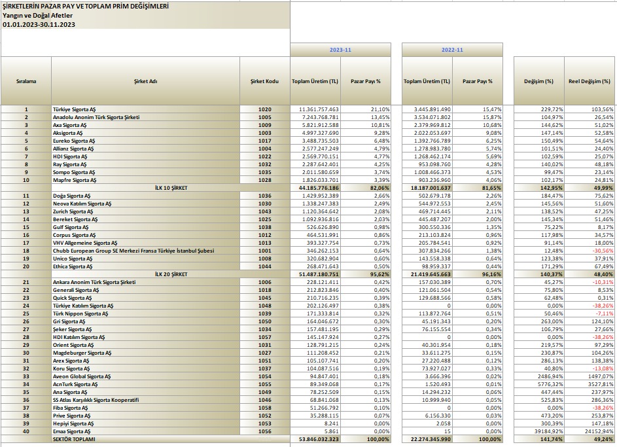Click the 'Aksigorta AŞ' cell
The width and height of the screenshot is (617, 447).
pyautogui.click(x=146, y=133)
